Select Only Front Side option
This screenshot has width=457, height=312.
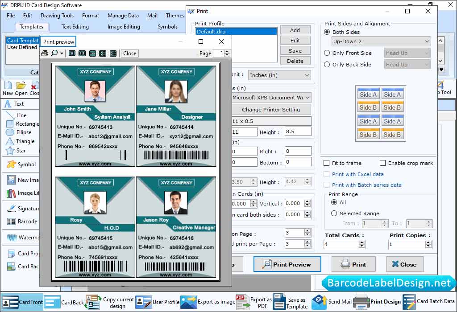[327, 53]
